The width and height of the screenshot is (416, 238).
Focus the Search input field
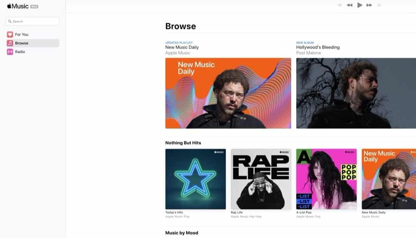pos(32,21)
